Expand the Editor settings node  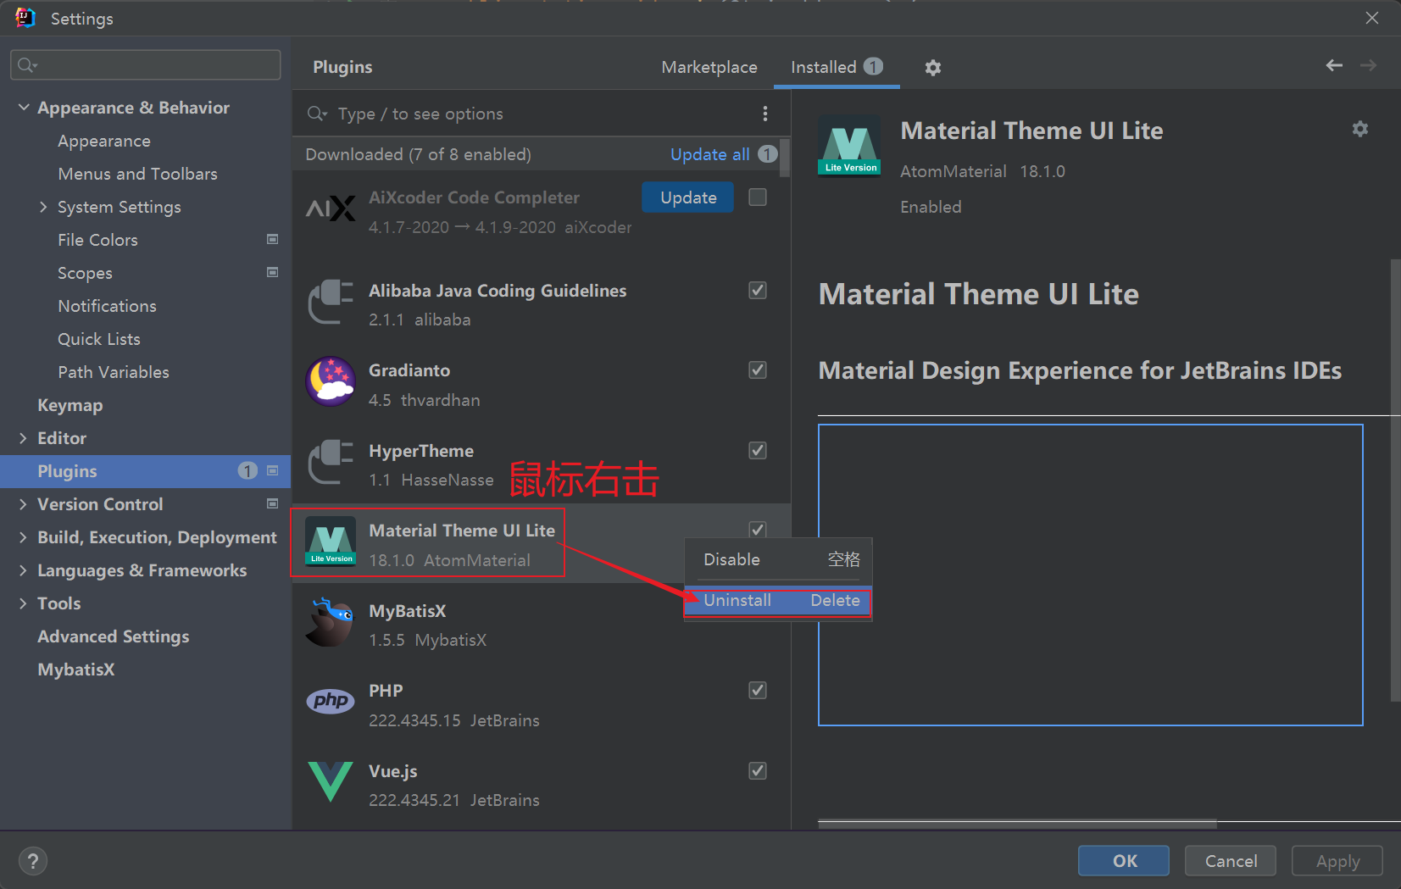pyautogui.click(x=23, y=438)
